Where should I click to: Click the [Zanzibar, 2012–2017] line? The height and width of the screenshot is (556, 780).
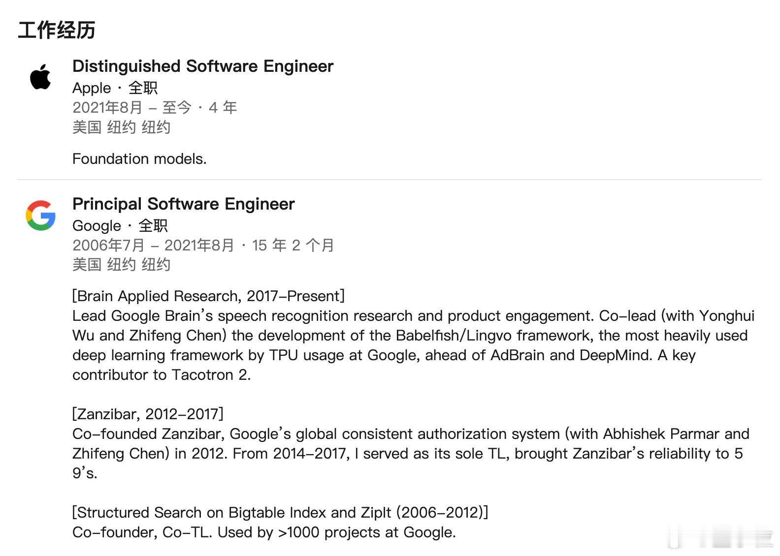coord(148,414)
